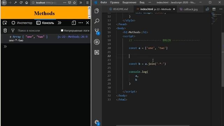Viewport: 224px width, 126px height.
Task: Click the Methods page heading
Action: 44,13
